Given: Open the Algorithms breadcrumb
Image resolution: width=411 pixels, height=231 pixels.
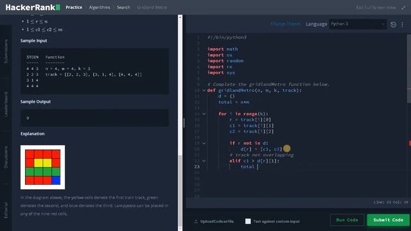Looking at the screenshot, I should tap(100, 7).
